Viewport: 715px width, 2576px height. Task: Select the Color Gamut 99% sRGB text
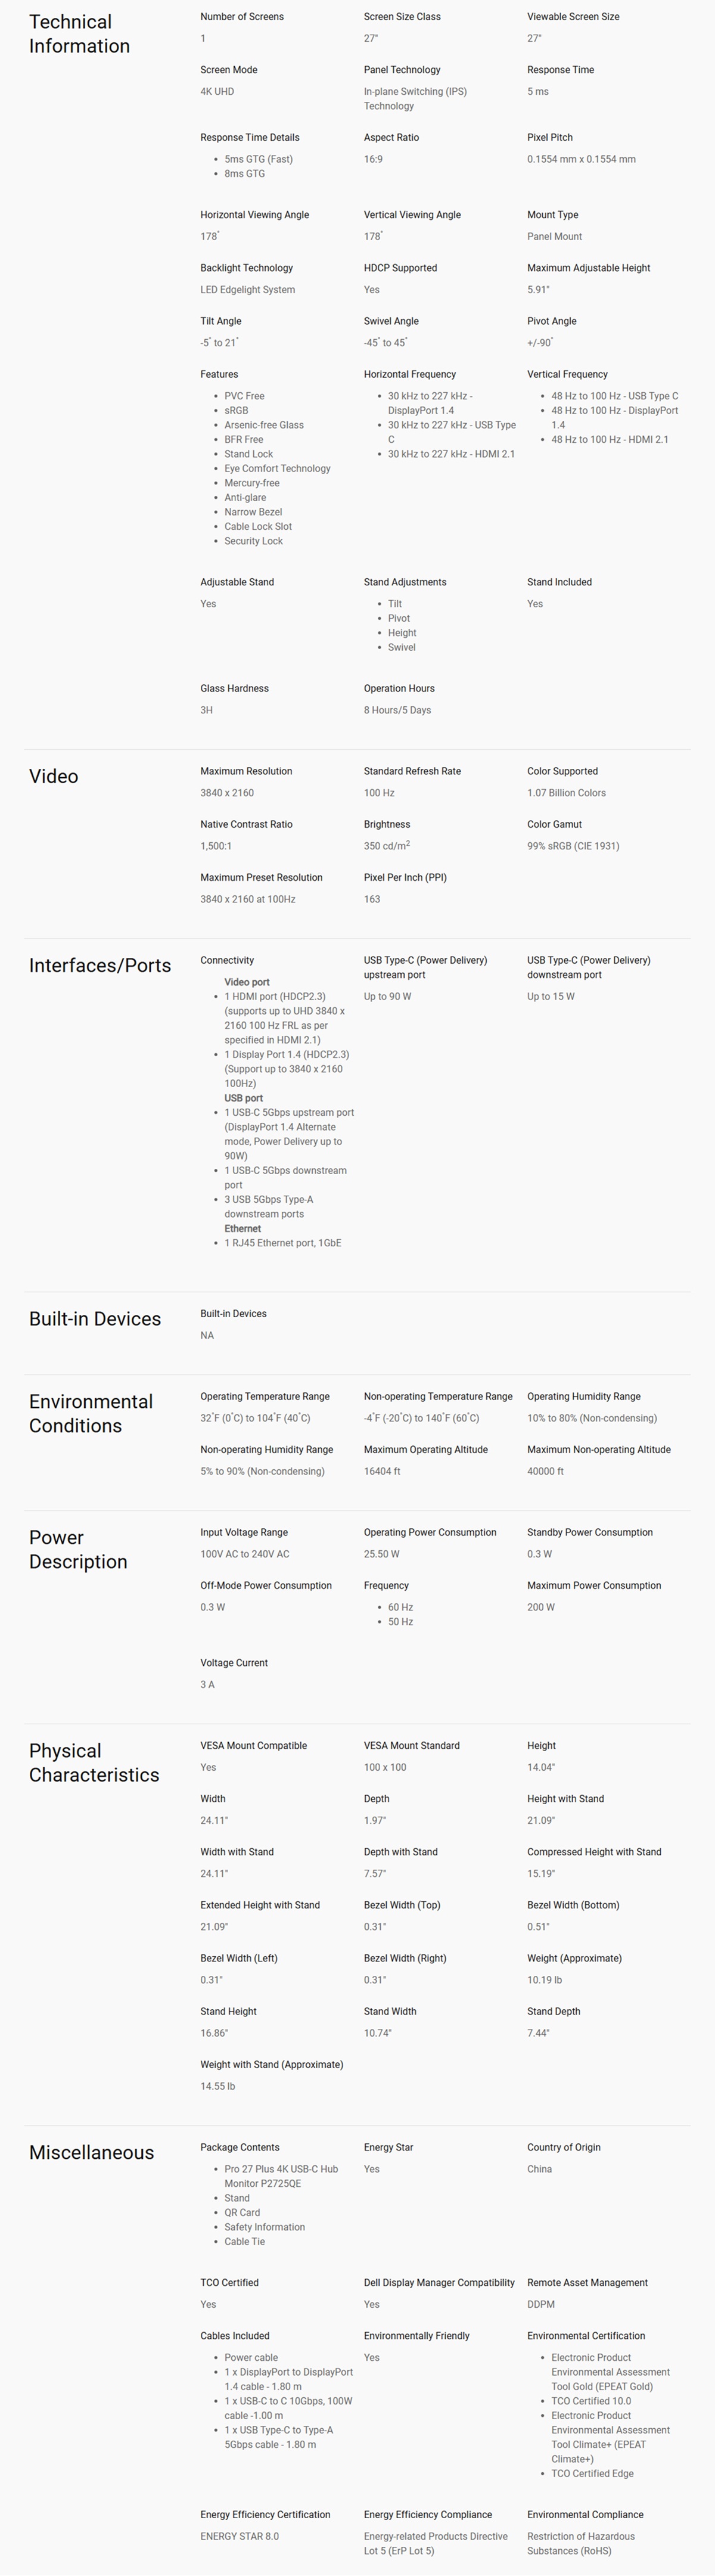[573, 846]
